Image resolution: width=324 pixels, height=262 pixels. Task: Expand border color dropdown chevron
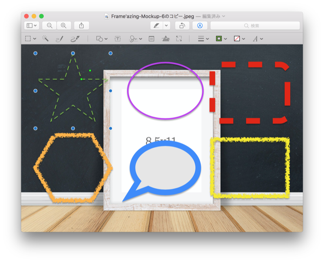[226, 38]
